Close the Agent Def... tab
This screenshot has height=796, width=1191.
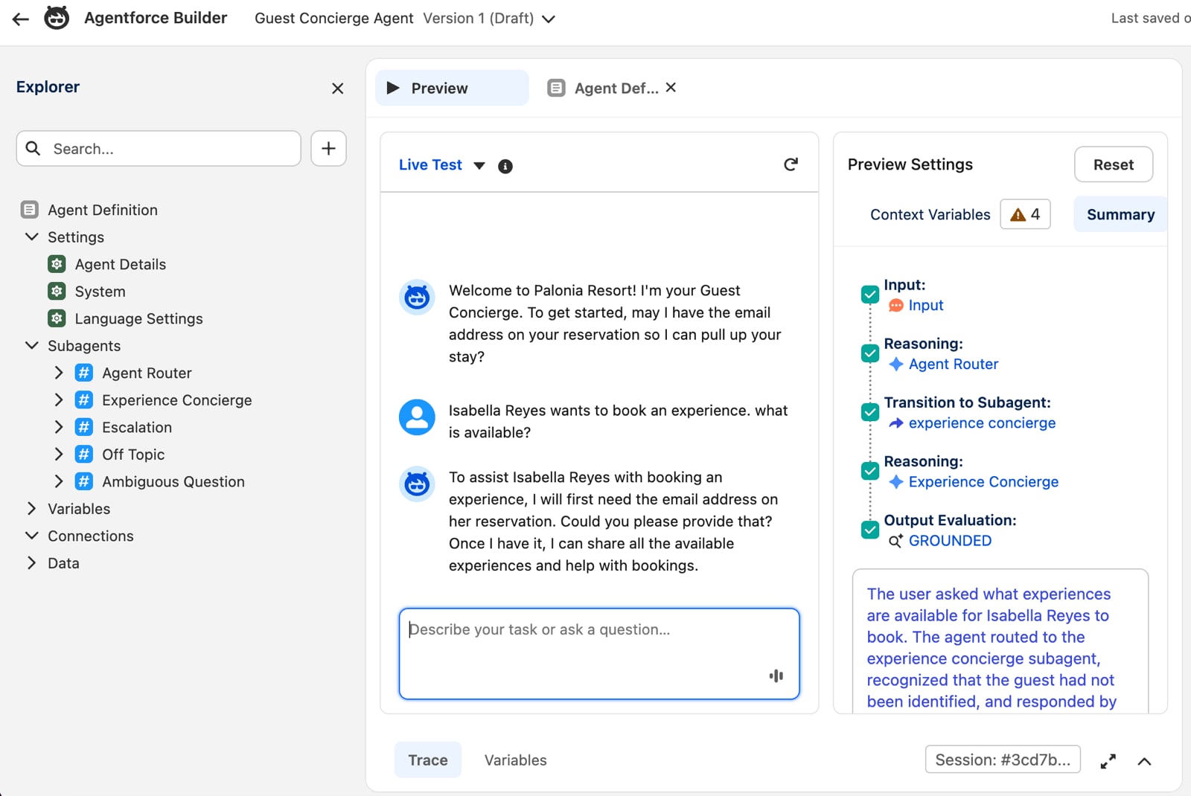point(671,88)
